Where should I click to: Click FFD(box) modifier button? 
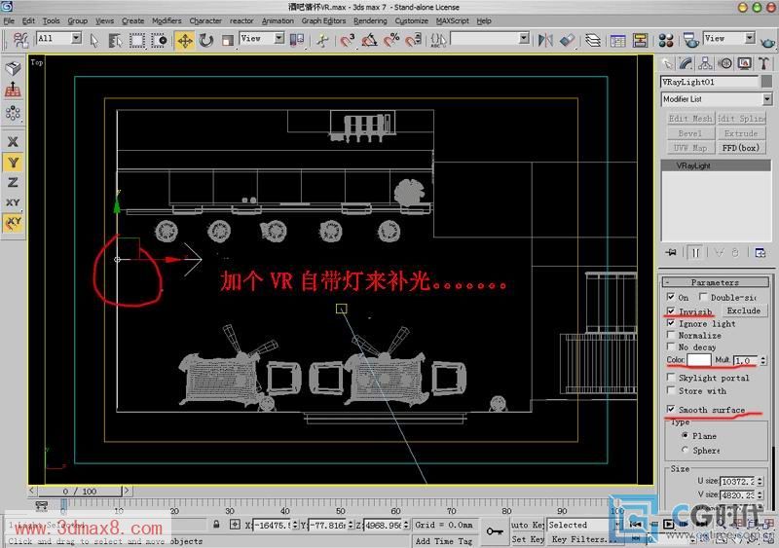click(740, 148)
